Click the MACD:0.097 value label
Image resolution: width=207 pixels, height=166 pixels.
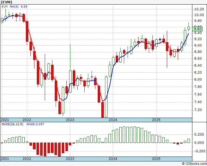(35, 124)
